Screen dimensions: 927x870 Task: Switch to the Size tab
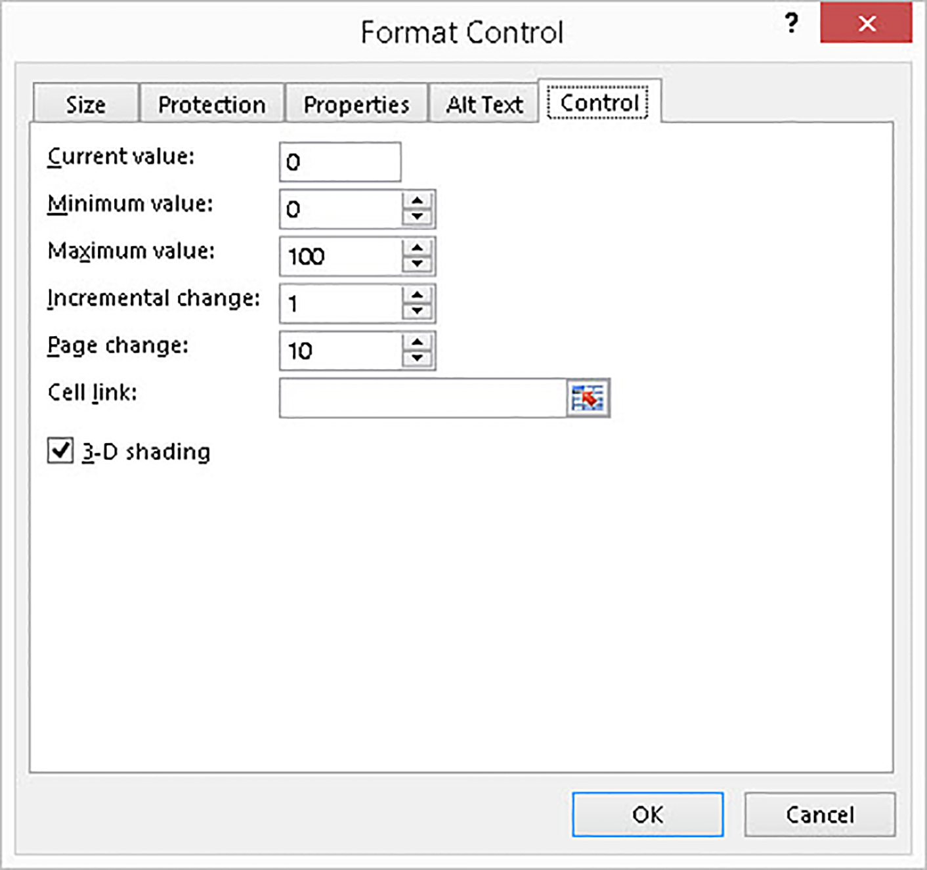pyautogui.click(x=85, y=104)
